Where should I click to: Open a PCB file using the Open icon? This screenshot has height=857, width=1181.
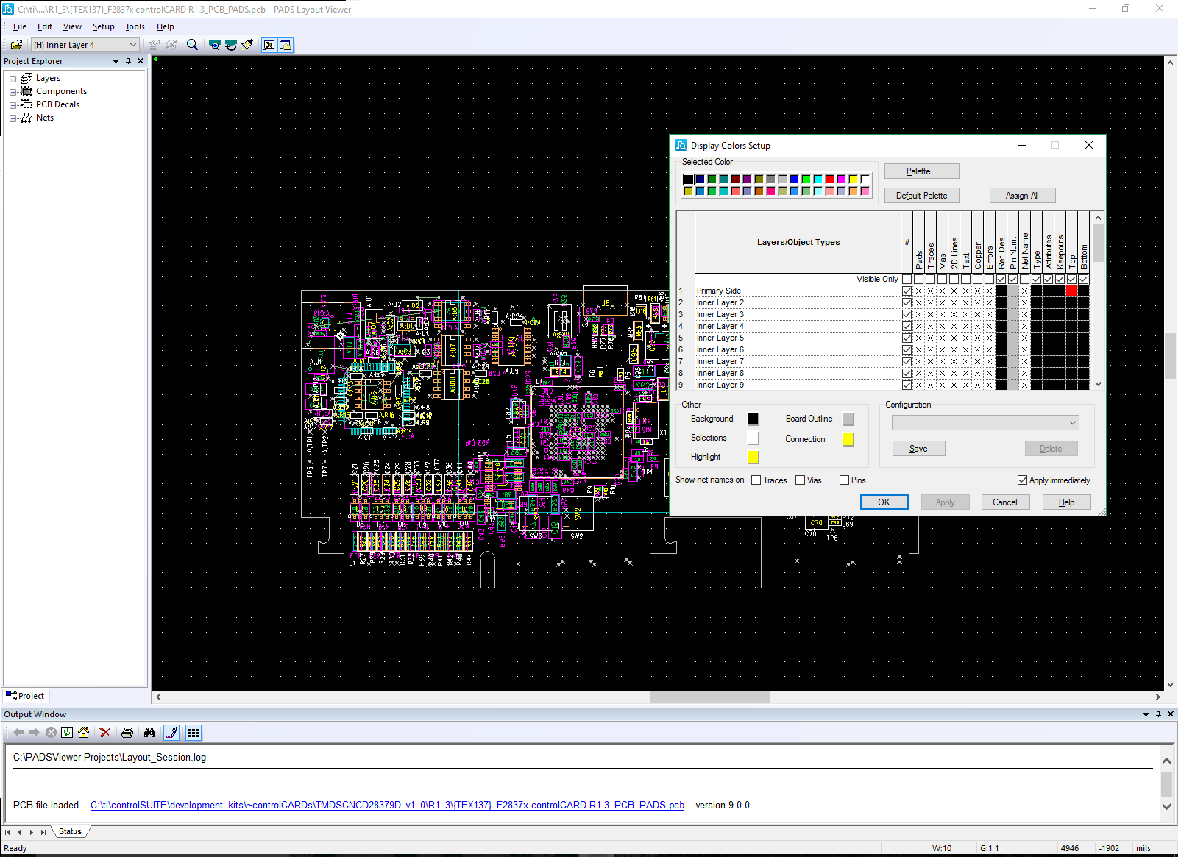pyautogui.click(x=16, y=44)
